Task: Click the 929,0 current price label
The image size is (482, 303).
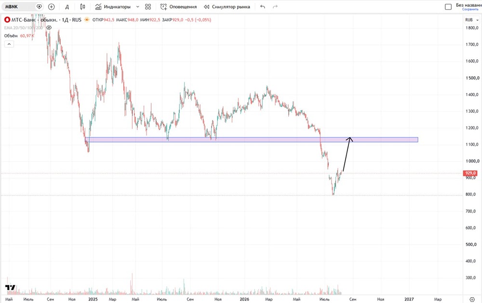Action: (470, 173)
